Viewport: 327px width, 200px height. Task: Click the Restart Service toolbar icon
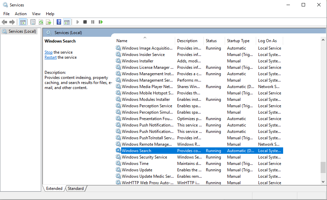pos(101,22)
